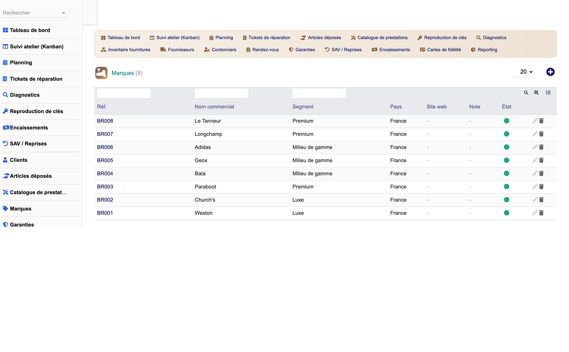Open Reproduction de clés in top menu
The width and height of the screenshot is (569, 352).
pos(442,37)
